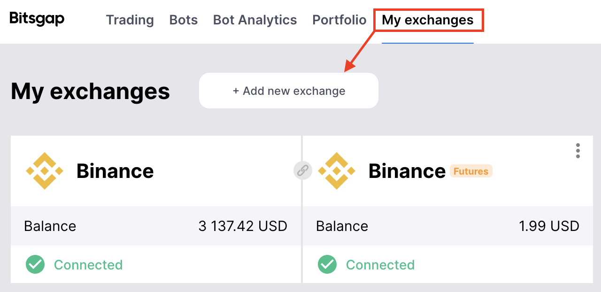Click the chain link icon between cards

pyautogui.click(x=303, y=170)
